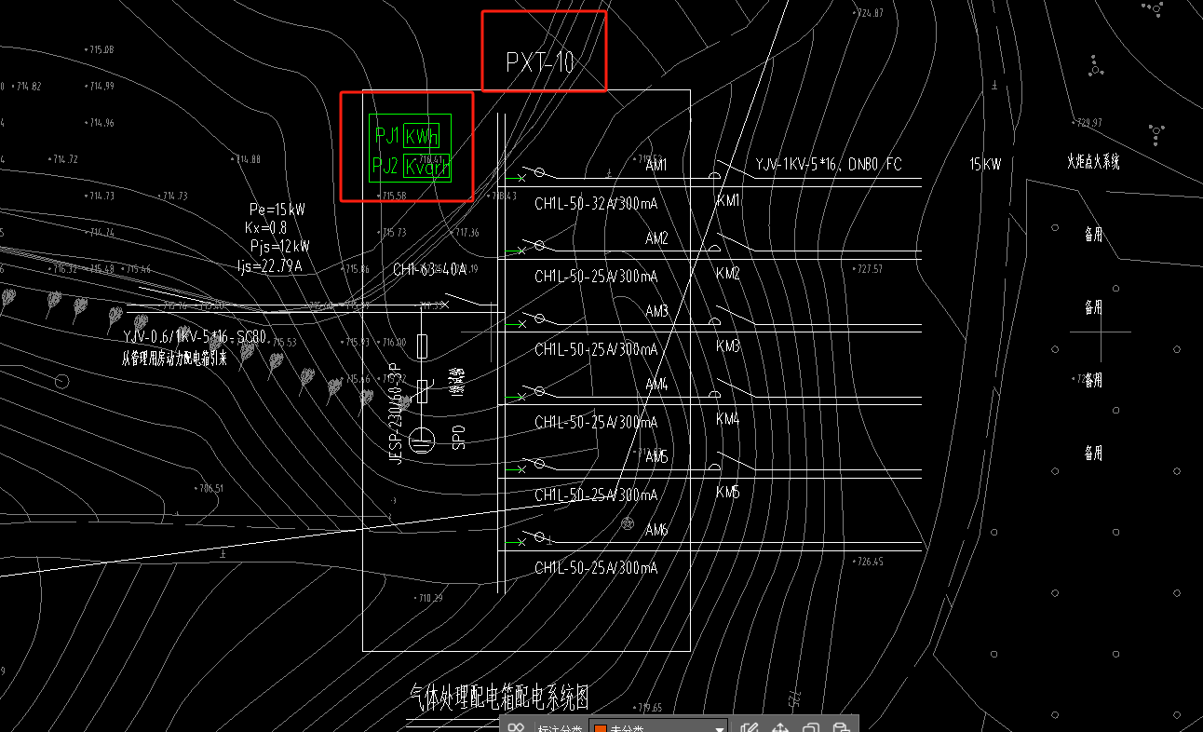Click the chain link icon
Image resolution: width=1203 pixels, height=732 pixels.
click(516, 728)
